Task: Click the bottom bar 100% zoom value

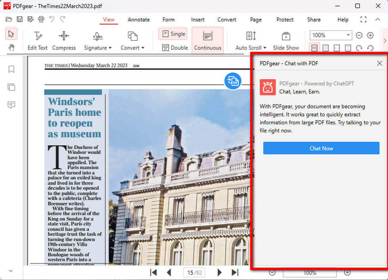Action: point(310,273)
